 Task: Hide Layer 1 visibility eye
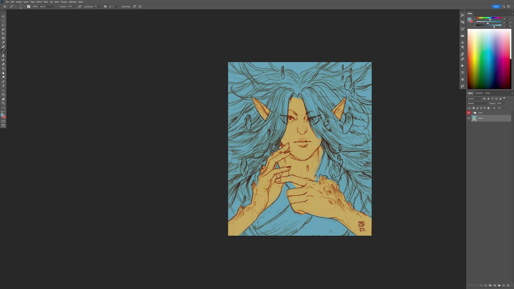tap(468, 118)
